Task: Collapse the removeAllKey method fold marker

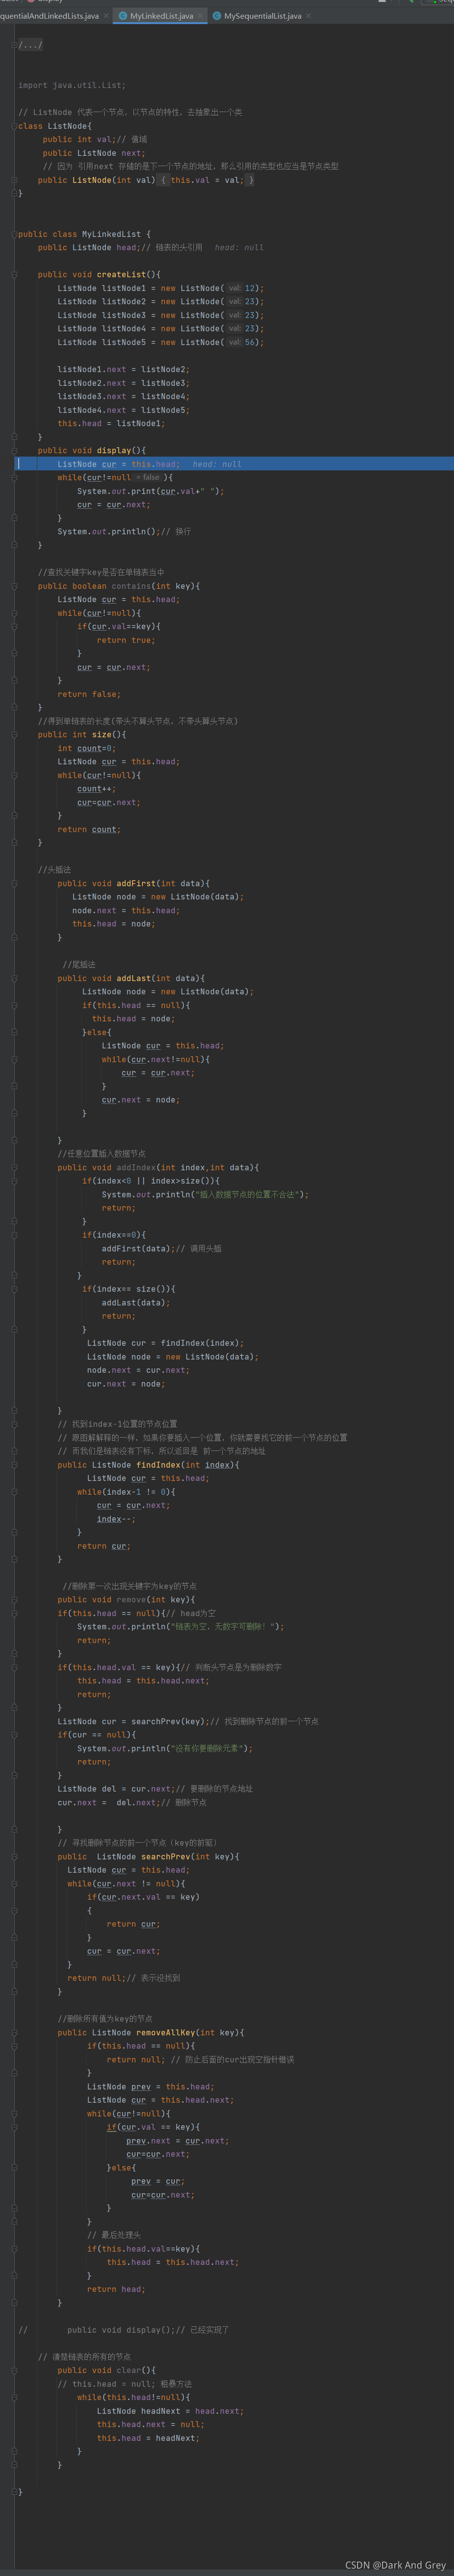Action: coord(15,2032)
